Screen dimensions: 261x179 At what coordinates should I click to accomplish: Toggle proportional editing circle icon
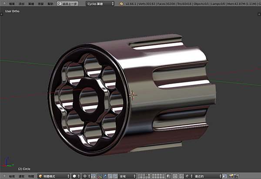[175, 176]
